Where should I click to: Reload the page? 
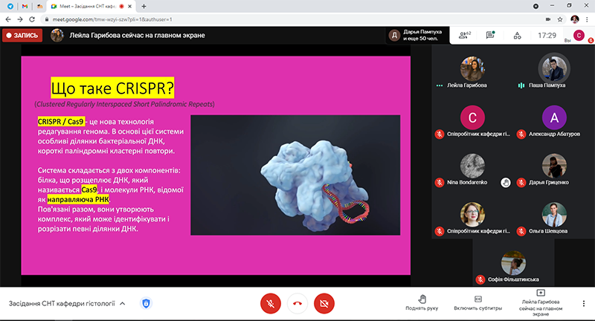[x=36, y=18]
